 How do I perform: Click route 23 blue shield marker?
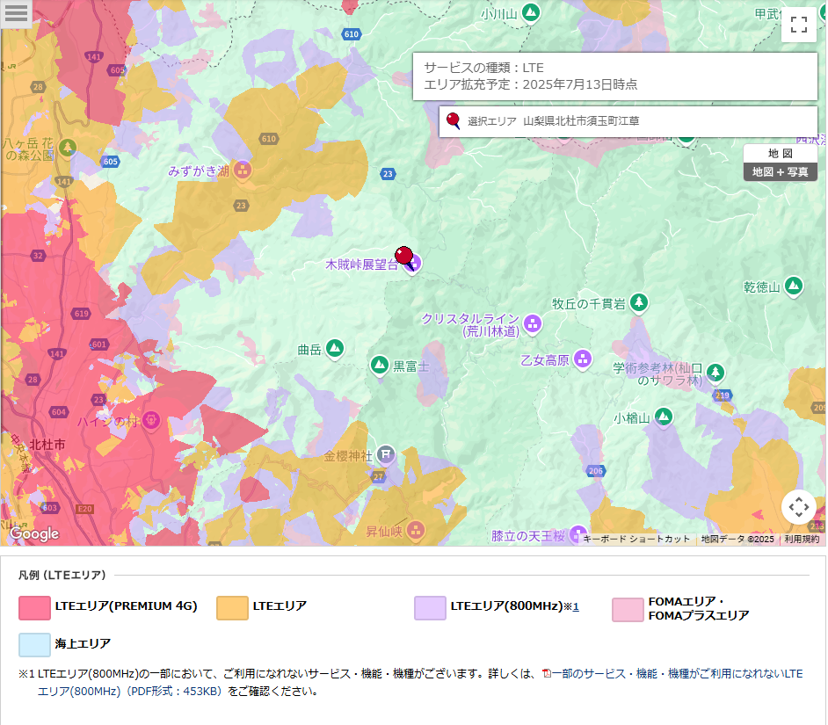pos(388,174)
